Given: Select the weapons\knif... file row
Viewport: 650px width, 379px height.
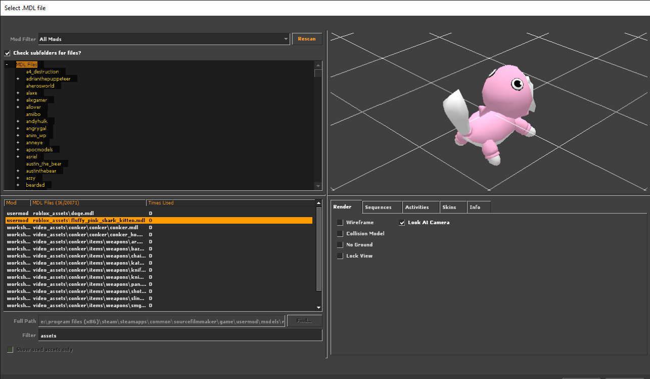Looking at the screenshot, I should pyautogui.click(x=159, y=270).
